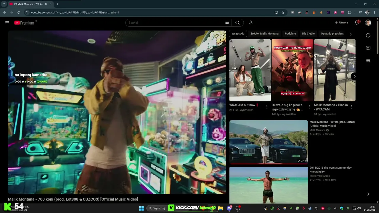The image size is (379, 213).
Task: Open options for WRACAM out now short
Action: [267, 107]
